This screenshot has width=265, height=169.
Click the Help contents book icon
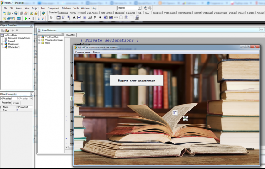point(43,13)
